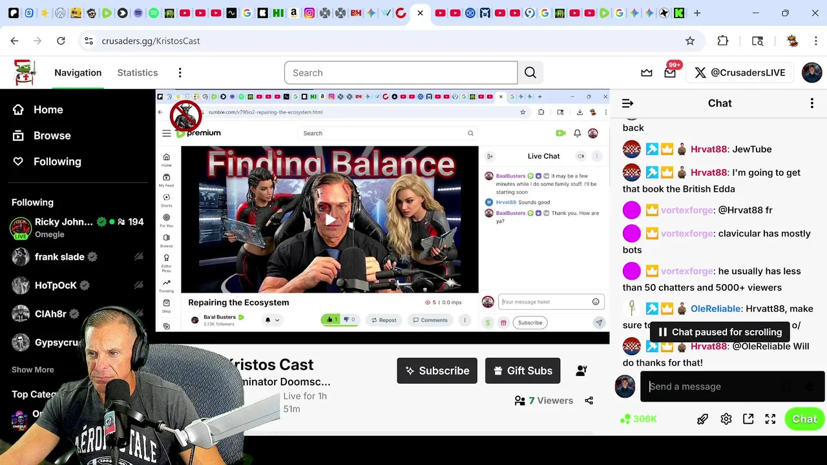Like the Rumble video with thumbs up
The width and height of the screenshot is (827, 465).
tap(331, 320)
